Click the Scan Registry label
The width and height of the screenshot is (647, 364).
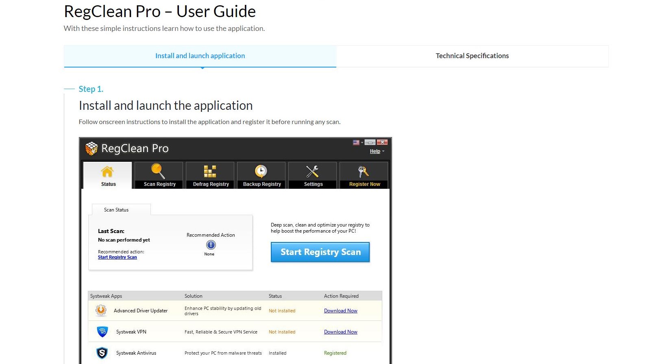(x=160, y=184)
